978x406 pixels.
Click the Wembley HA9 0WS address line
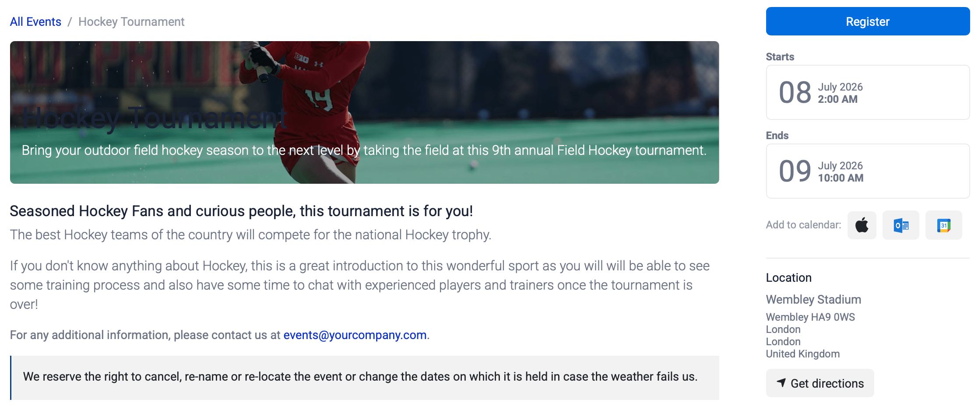[810, 317]
